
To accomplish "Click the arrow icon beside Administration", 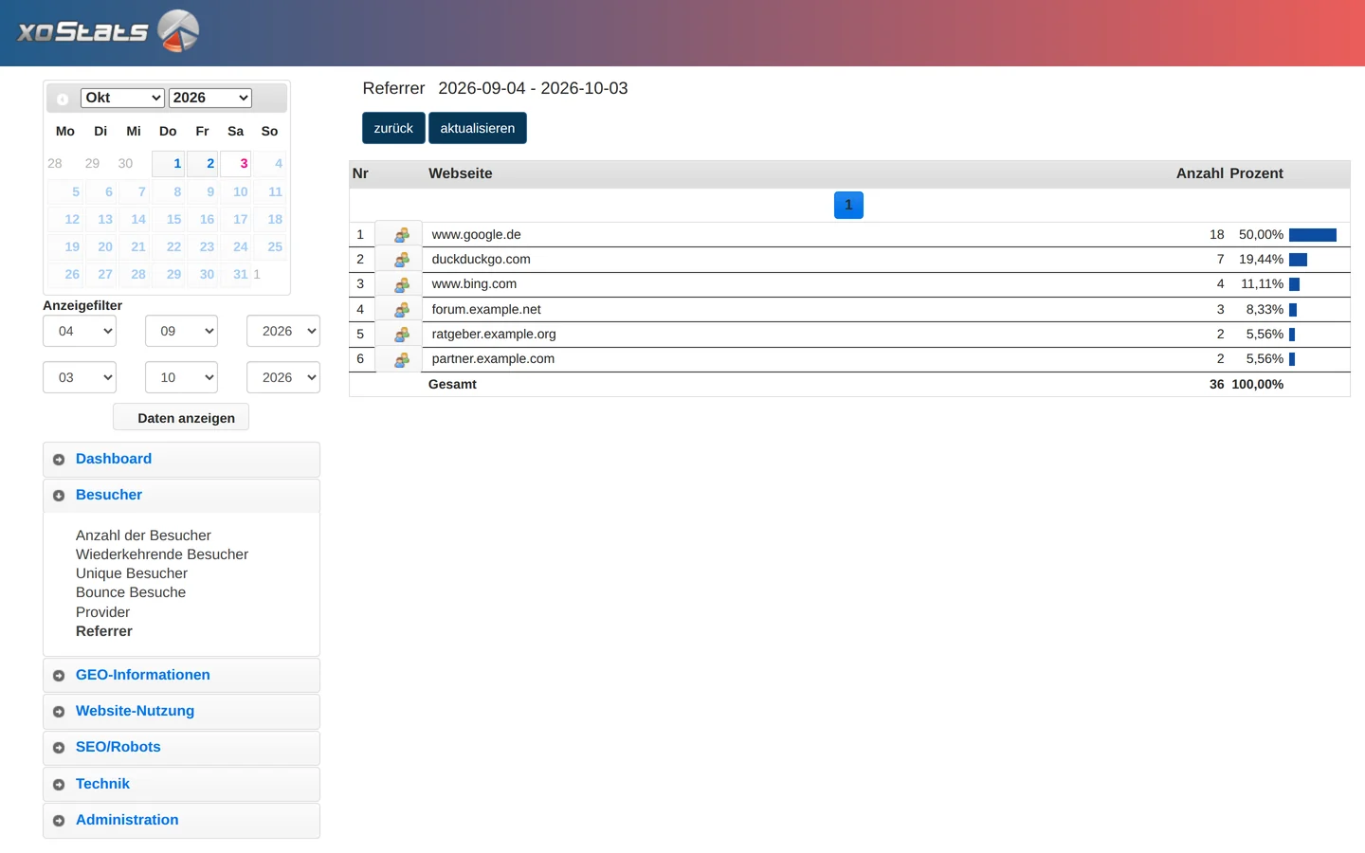I will click(x=59, y=821).
